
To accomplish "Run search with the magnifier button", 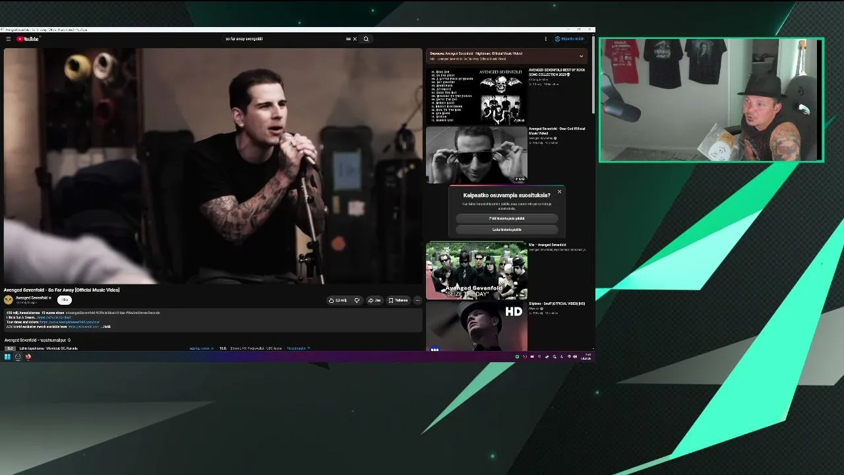I will 366,39.
